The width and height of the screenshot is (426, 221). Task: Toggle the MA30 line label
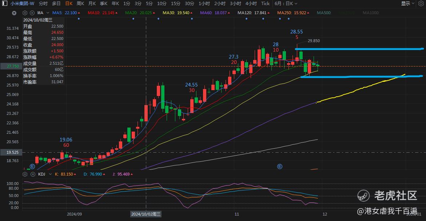coord(178,13)
